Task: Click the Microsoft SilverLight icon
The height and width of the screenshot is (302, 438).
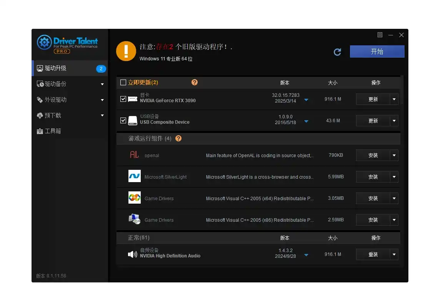Action: coord(134,176)
